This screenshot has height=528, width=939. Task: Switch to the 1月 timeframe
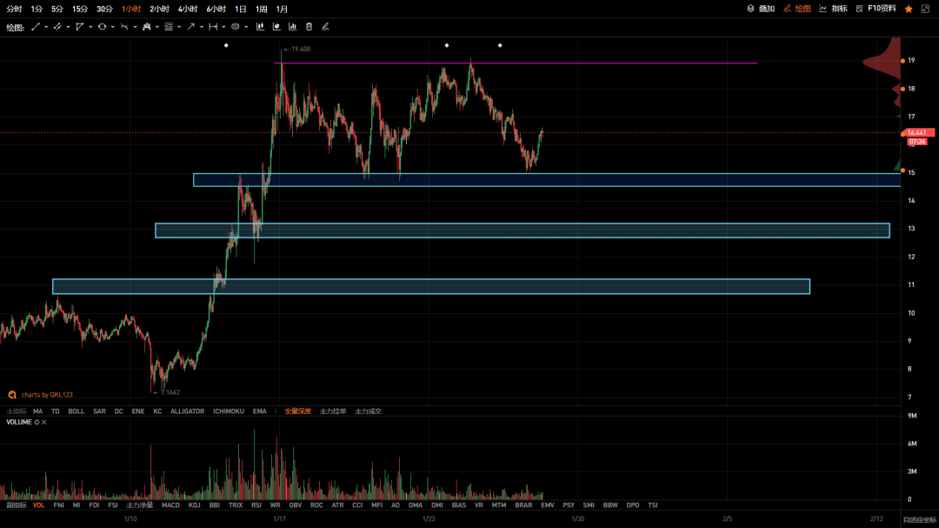pos(282,9)
